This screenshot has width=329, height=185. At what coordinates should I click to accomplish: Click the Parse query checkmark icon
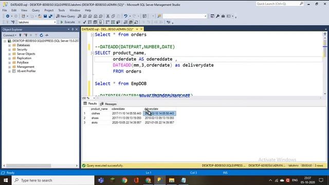click(84, 22)
